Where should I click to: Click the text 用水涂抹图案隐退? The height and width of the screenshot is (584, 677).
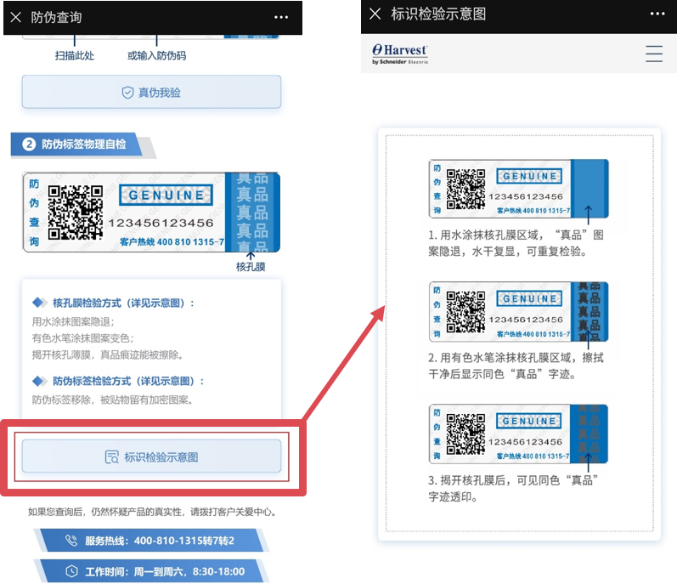point(73,321)
